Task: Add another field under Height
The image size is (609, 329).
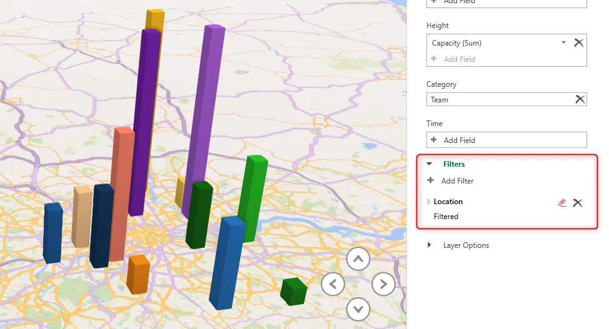Action: click(x=460, y=59)
